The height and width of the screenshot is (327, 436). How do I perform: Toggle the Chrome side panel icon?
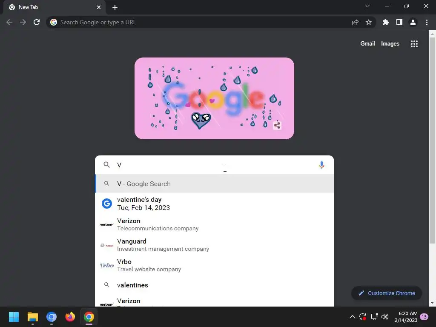[399, 22]
